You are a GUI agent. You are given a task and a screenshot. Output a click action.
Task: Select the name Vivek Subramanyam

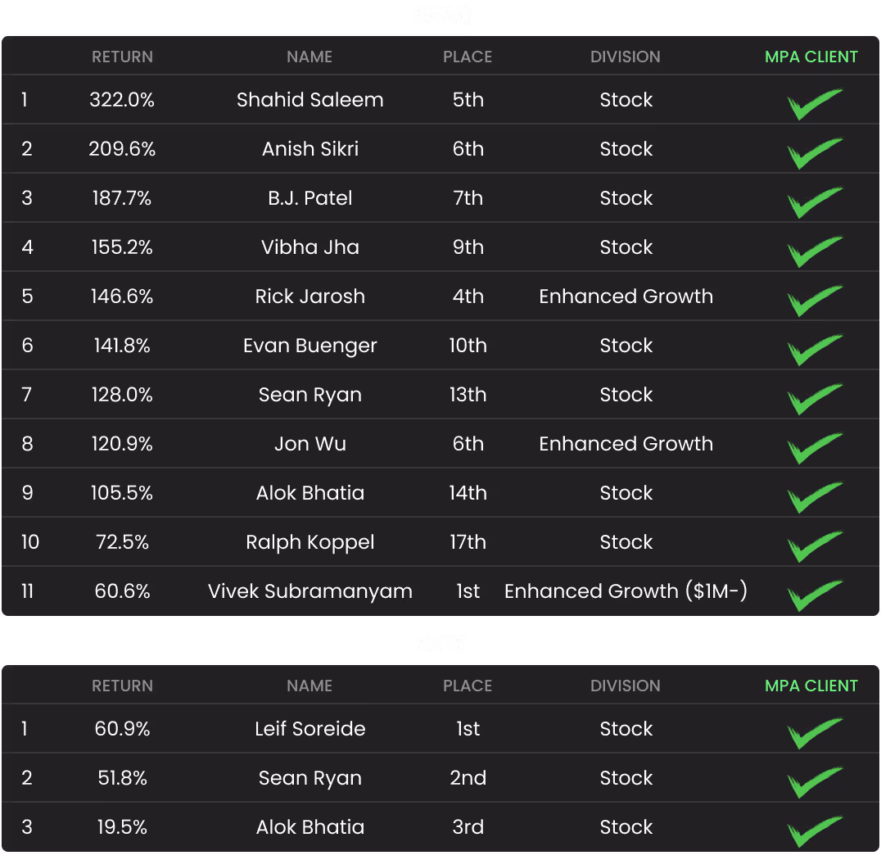(310, 591)
